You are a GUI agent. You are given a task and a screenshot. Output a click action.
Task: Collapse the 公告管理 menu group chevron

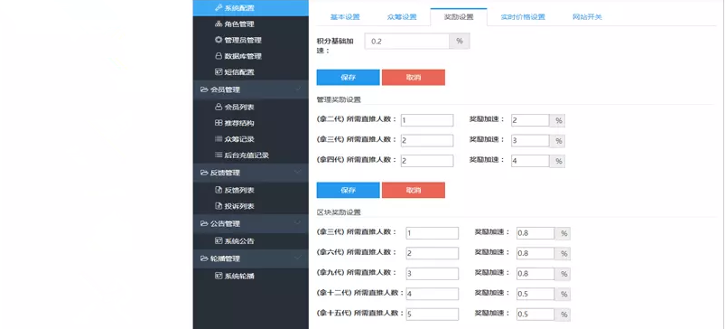point(298,223)
